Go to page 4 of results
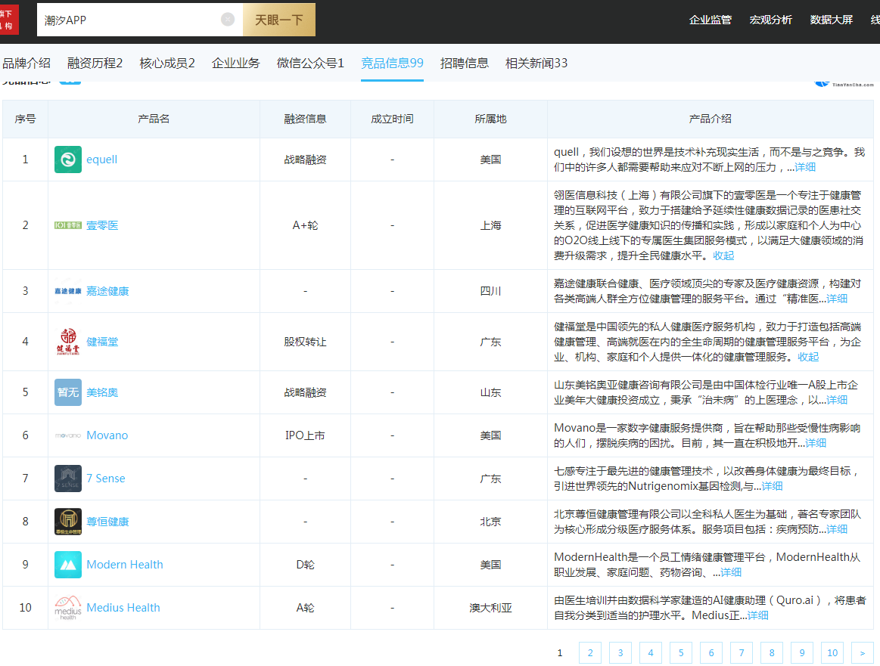The height and width of the screenshot is (666, 880). coord(651,652)
